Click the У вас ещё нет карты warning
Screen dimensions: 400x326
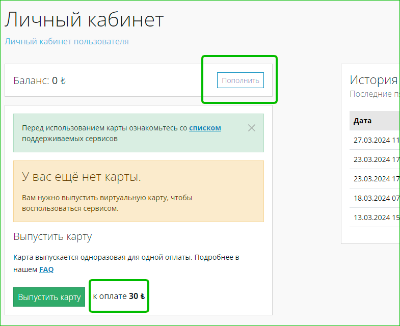(x=82, y=177)
